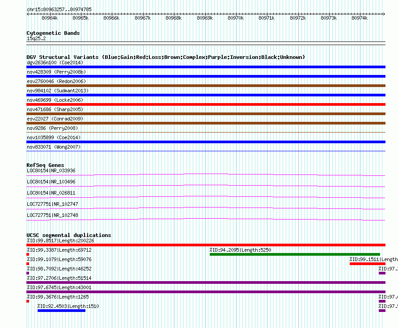This screenshot has height=328, width=398.
Task: Select the red bar under the %ID:99.1511 label
Action: 368,264
